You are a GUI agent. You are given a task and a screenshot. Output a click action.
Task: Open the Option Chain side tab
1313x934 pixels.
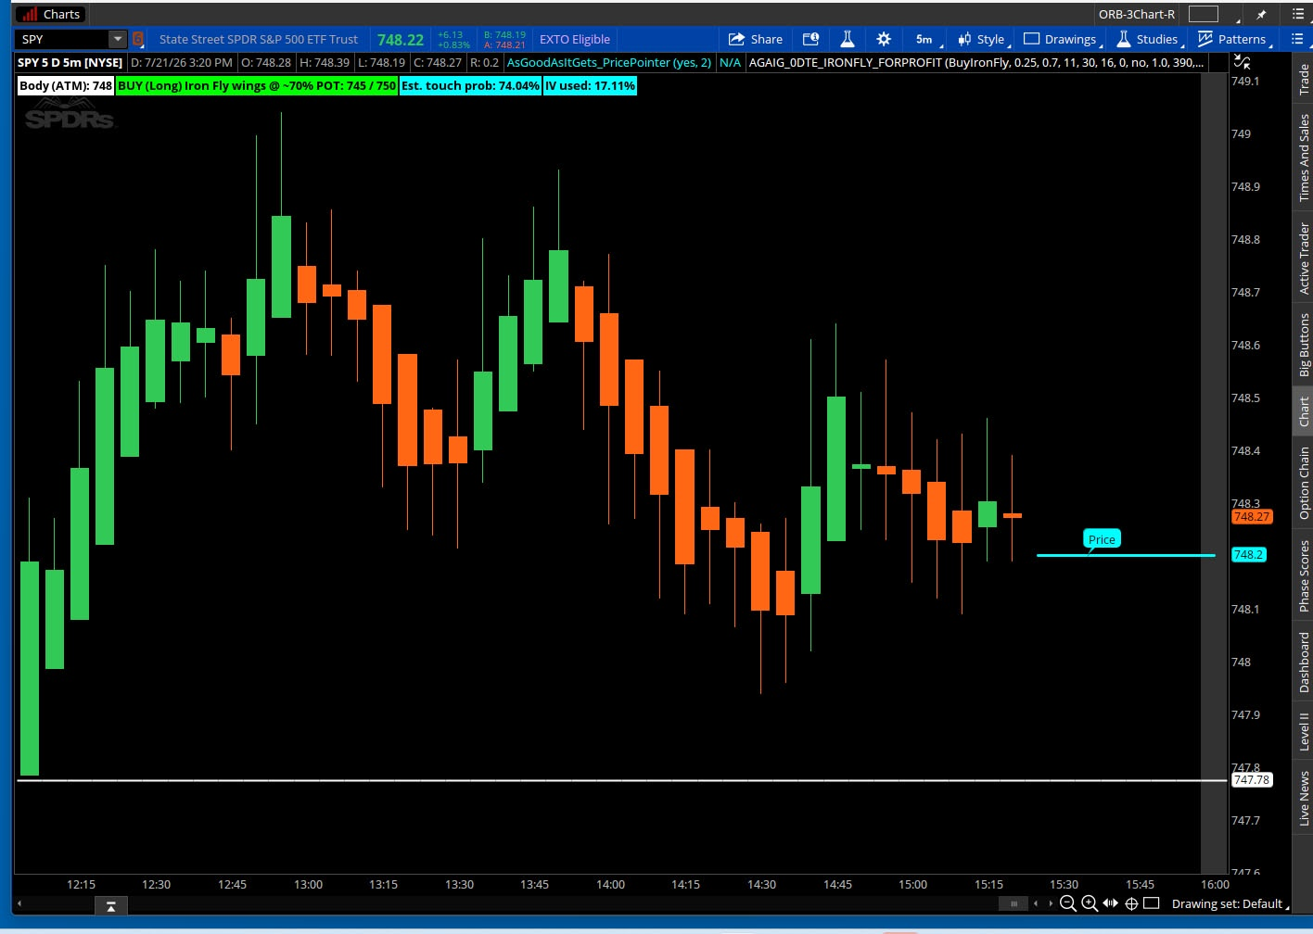click(1304, 484)
